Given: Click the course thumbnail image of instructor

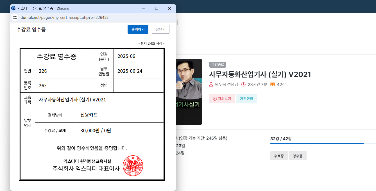Looking at the screenshot, I should (x=189, y=92).
